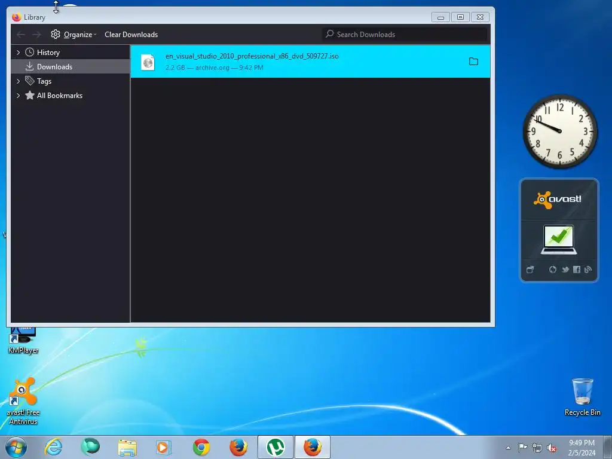The image size is (612, 459).
Task: Launch Google Chrome from taskbar
Action: click(201, 447)
